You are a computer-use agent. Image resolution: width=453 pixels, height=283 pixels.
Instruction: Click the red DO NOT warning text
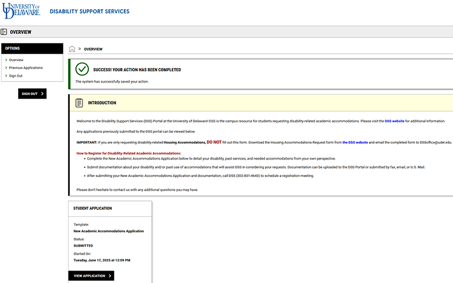[x=214, y=142]
